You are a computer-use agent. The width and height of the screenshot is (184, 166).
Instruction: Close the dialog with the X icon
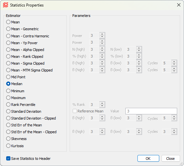pyautogui.click(x=179, y=5)
